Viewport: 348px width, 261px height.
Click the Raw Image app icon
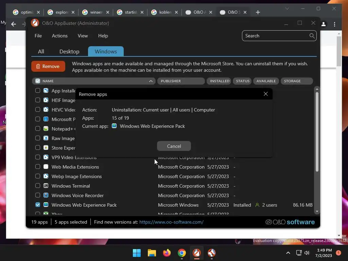pos(46,138)
